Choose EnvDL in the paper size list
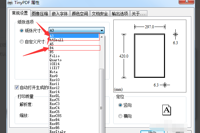This screenshot has height=133, width=200. coord(74,96)
